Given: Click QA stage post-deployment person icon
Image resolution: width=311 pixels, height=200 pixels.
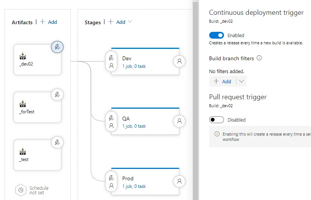Looking at the screenshot, I should click(179, 121).
